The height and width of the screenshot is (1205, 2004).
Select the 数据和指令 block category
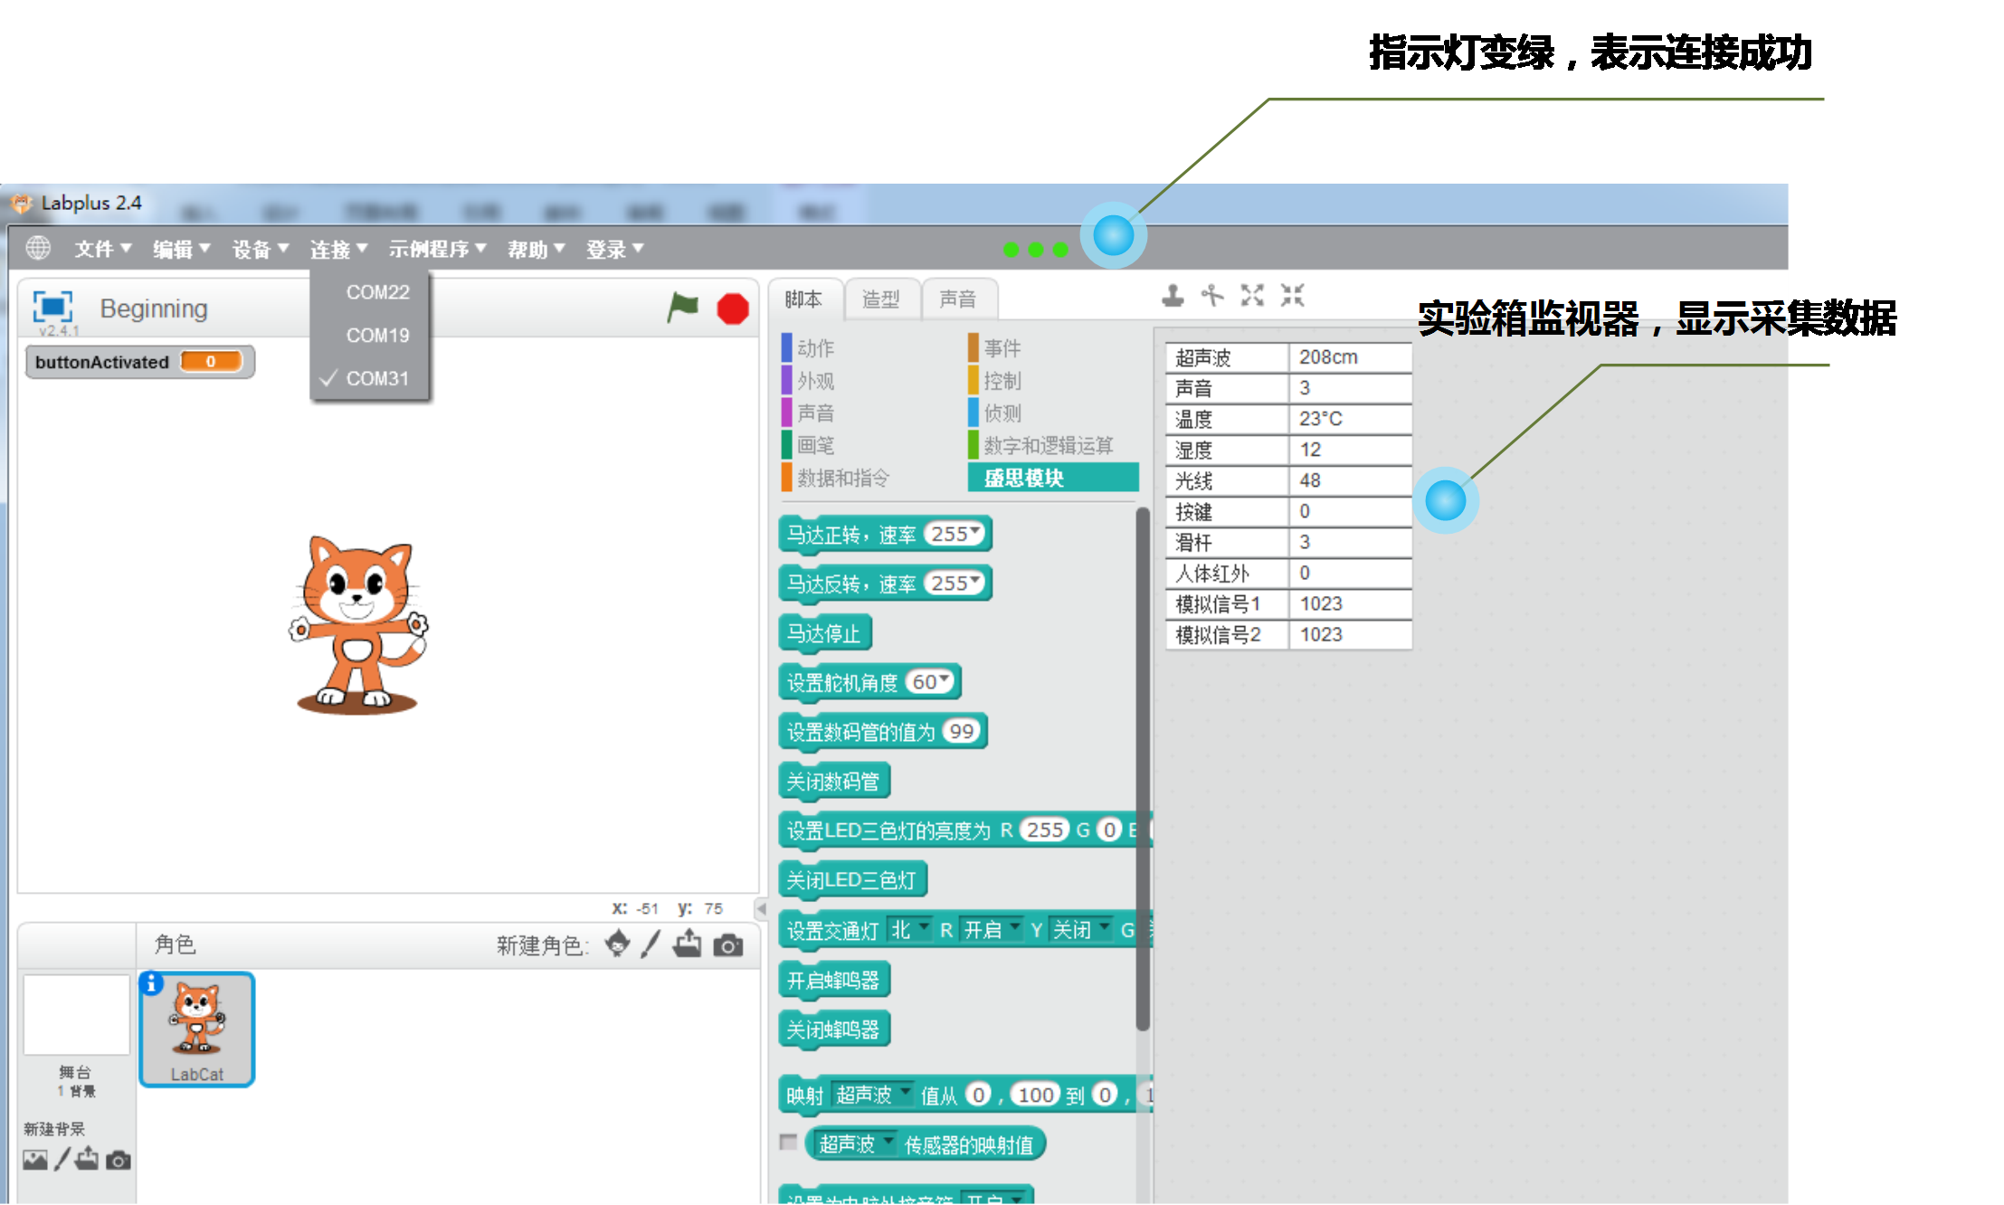835,477
